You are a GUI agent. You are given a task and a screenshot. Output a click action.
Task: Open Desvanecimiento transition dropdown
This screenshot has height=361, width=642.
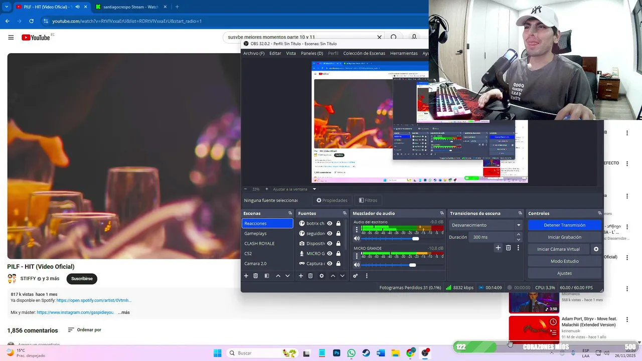[486, 225]
